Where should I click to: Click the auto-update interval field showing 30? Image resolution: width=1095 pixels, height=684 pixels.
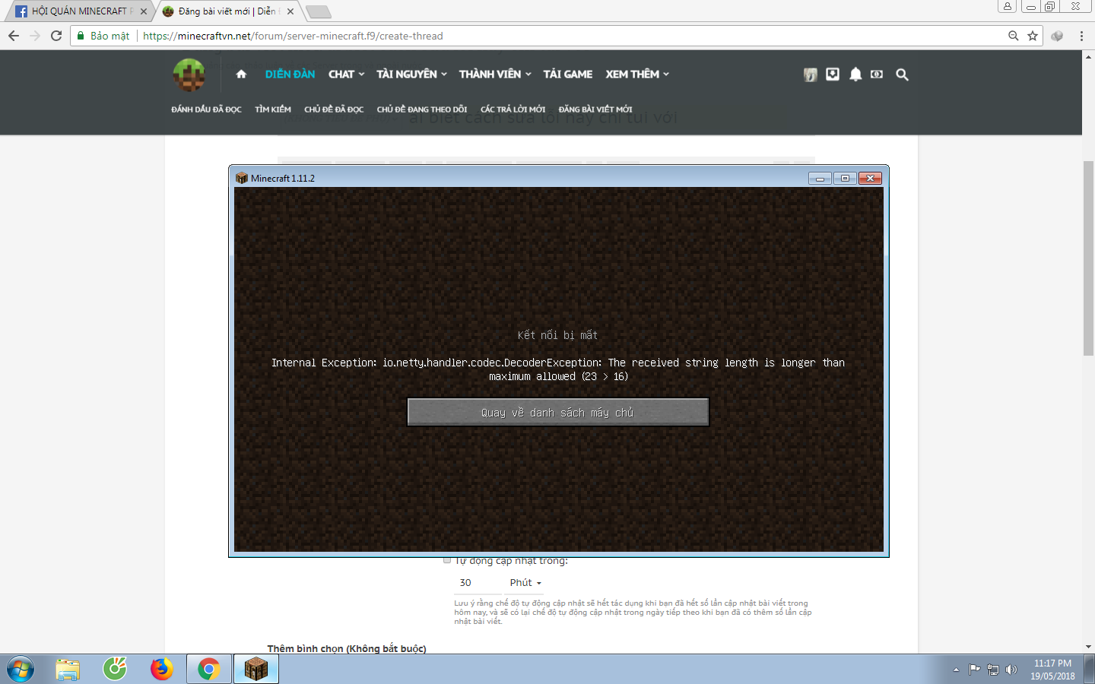(x=478, y=583)
